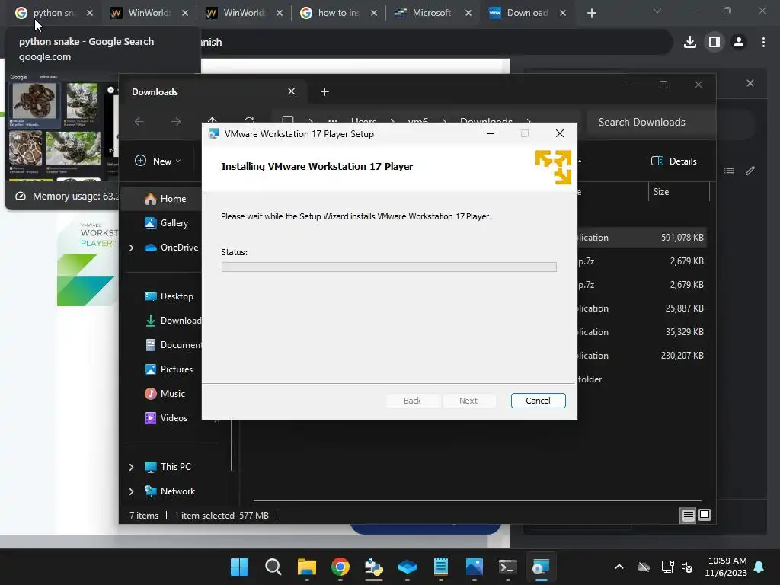
Task: Select the 591,078 KB file row
Action: [x=641, y=238]
